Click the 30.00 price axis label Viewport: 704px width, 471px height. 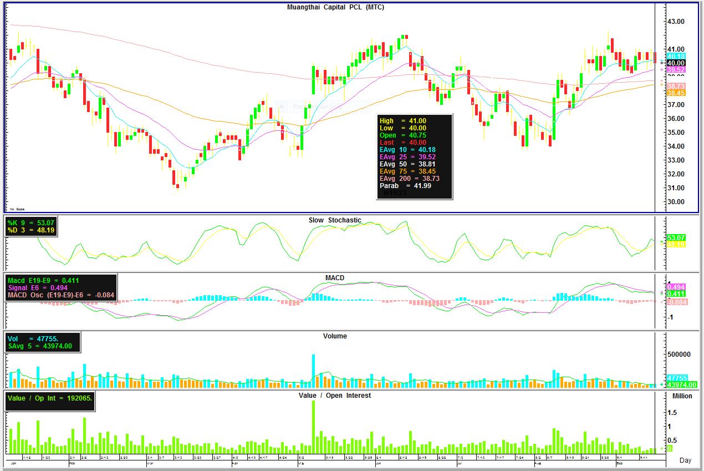pyautogui.click(x=676, y=202)
